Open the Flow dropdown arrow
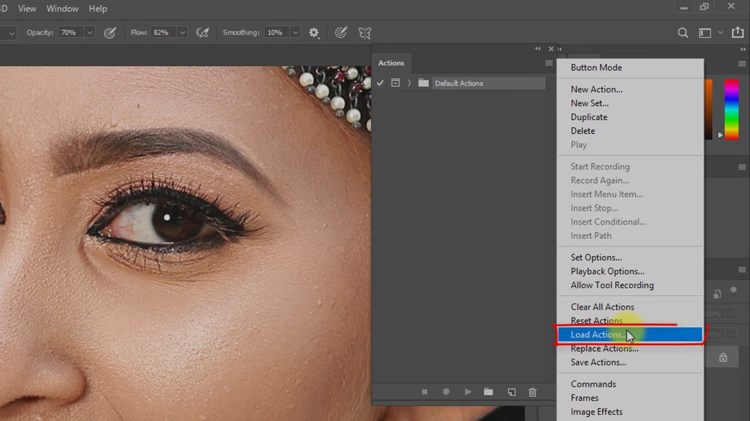Image resolution: width=750 pixels, height=421 pixels. (x=182, y=33)
